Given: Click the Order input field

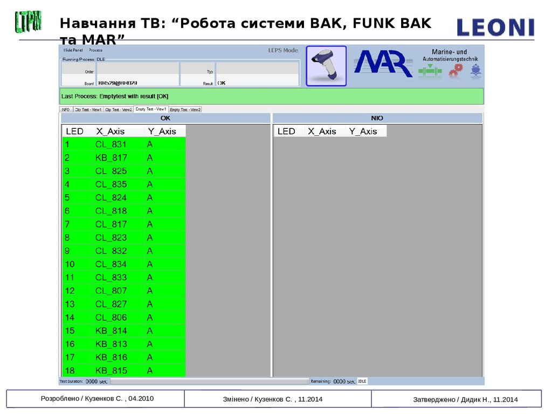Looking at the screenshot, I should [137, 71].
